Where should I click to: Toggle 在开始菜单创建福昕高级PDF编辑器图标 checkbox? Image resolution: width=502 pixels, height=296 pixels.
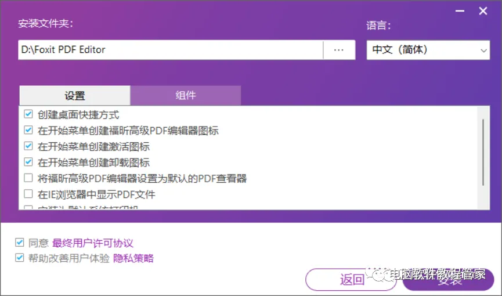[x=28, y=130]
